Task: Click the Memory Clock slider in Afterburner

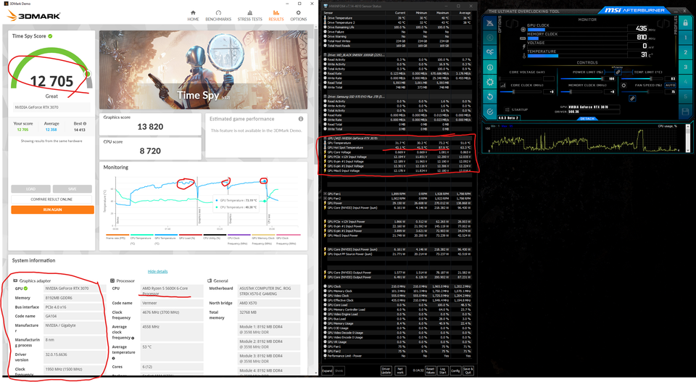Action: (581, 92)
